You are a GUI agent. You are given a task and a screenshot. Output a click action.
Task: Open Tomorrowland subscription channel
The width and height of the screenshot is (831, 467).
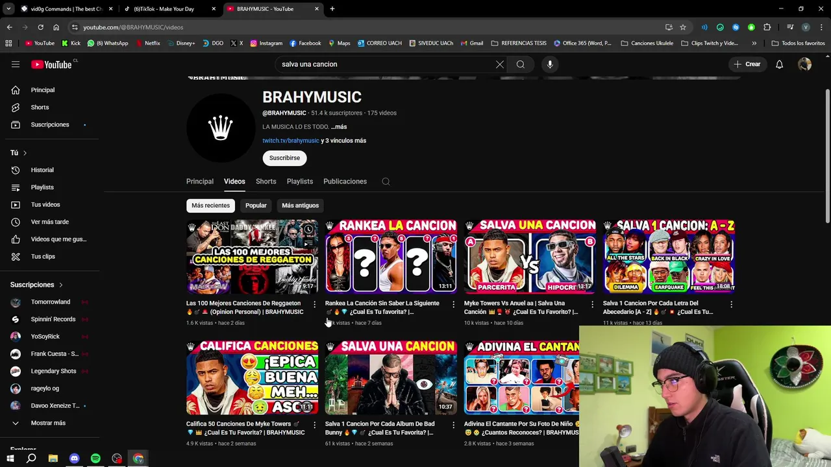(x=49, y=302)
